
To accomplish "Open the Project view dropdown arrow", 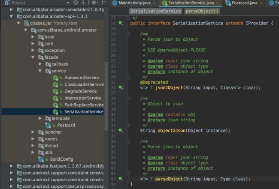I will click(68, 3).
